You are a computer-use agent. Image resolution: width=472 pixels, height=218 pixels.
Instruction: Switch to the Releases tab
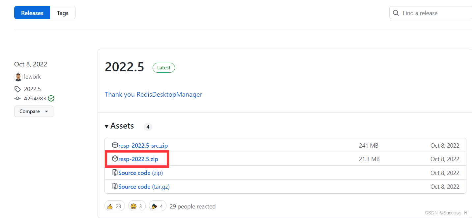pyautogui.click(x=32, y=13)
